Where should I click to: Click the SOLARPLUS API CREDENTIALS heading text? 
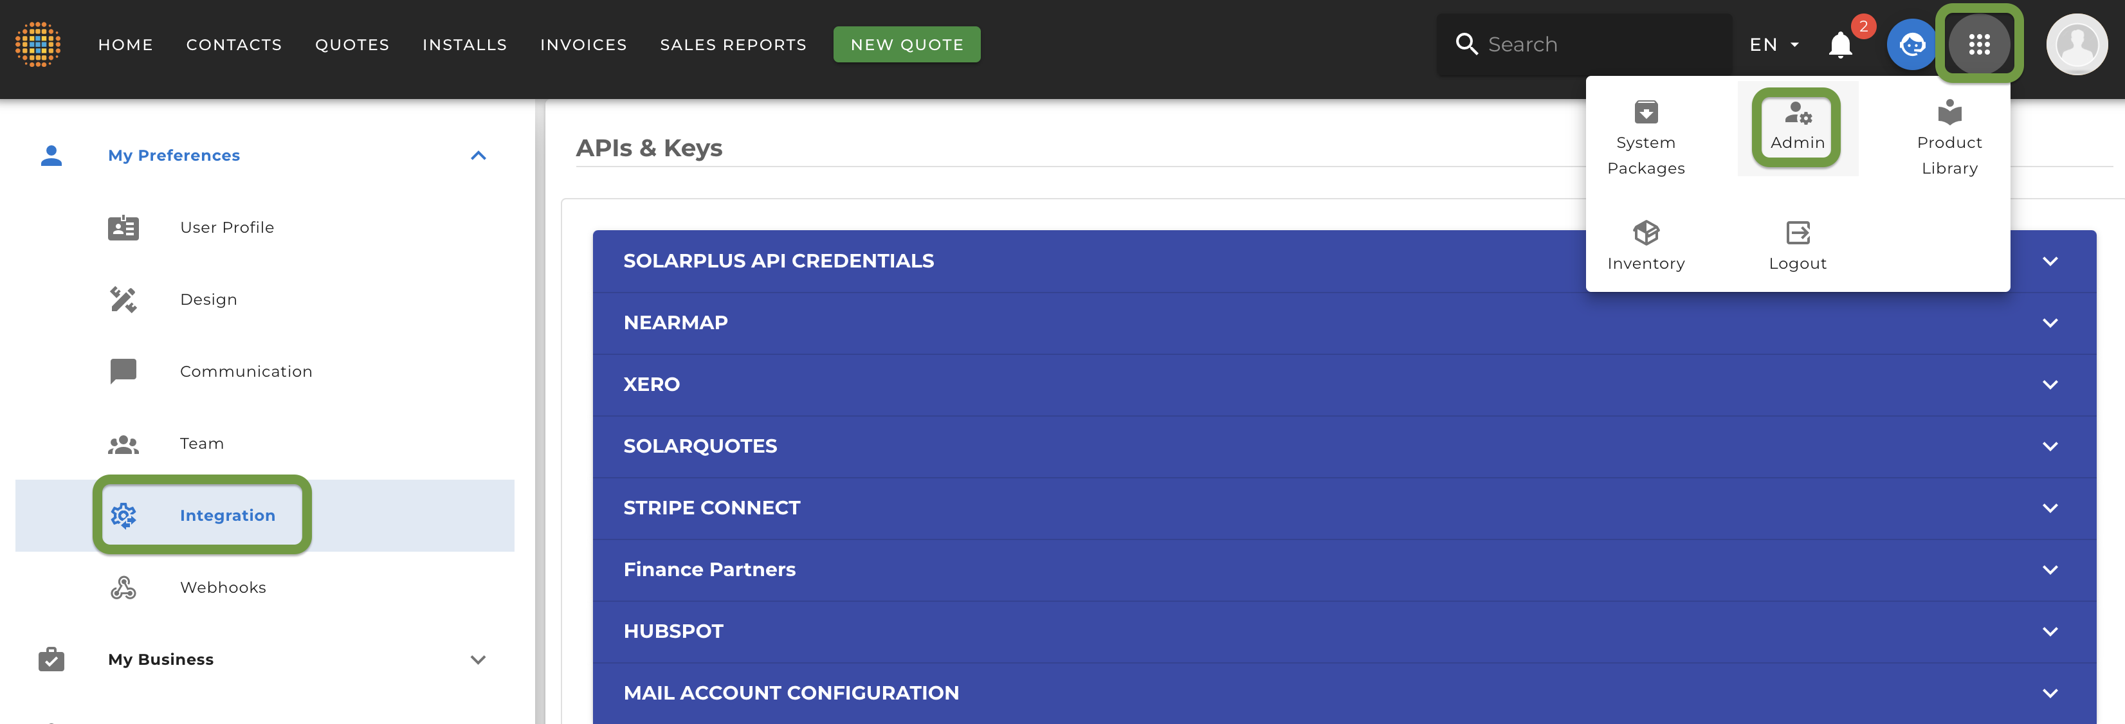778,262
